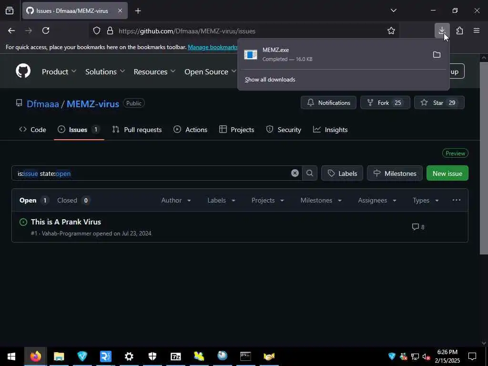Open the Types filter dropdown
The width and height of the screenshot is (488, 366).
click(x=426, y=200)
